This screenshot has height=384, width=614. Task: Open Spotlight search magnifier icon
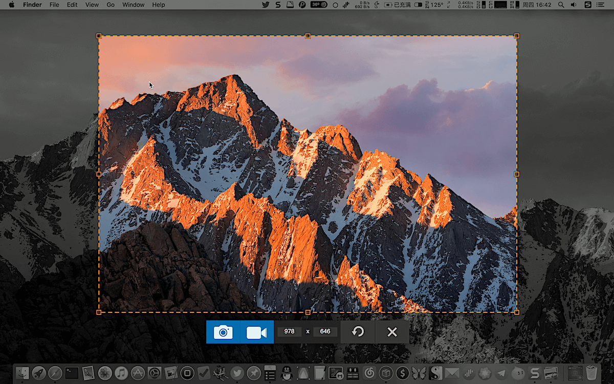(561, 5)
